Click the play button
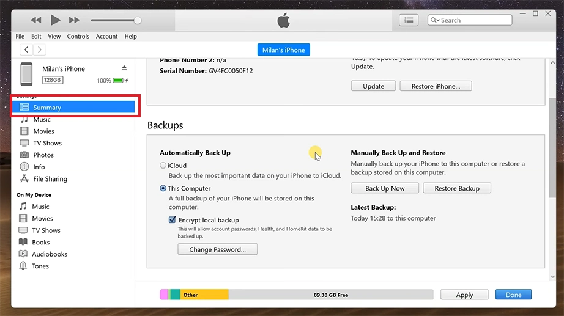 click(x=56, y=20)
